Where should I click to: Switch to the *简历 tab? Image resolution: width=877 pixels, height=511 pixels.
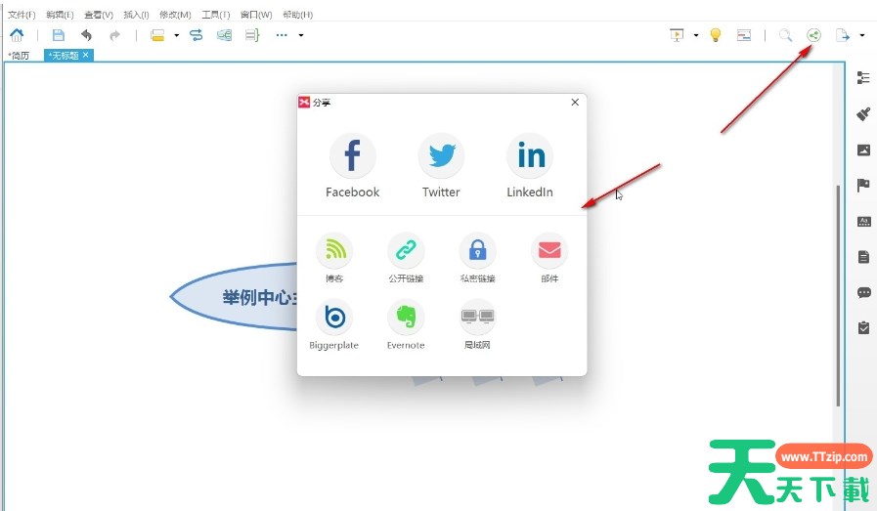20,56
